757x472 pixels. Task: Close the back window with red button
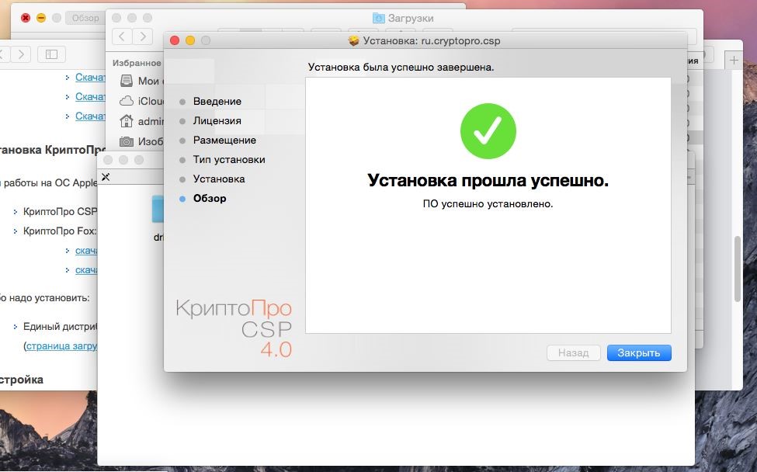[26, 18]
